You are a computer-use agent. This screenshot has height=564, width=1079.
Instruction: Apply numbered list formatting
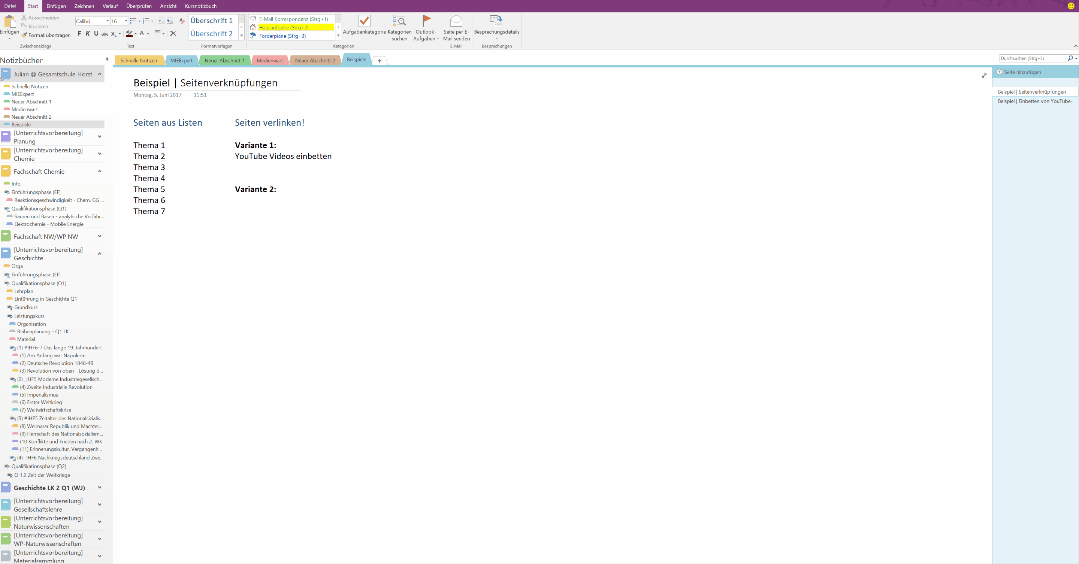pos(146,21)
